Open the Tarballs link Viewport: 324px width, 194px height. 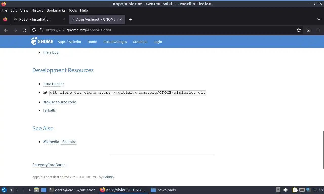click(x=49, y=110)
